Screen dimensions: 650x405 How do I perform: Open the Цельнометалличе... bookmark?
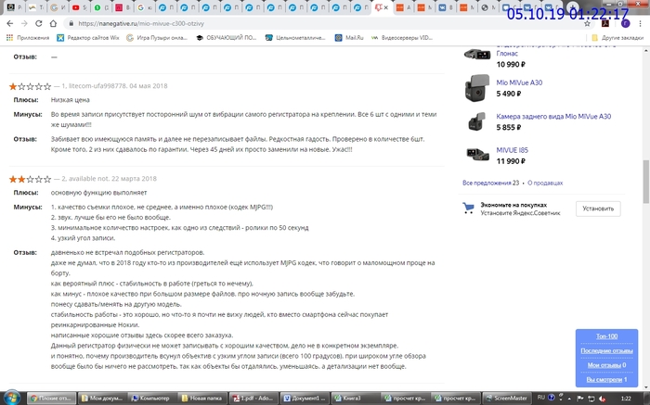pos(295,38)
